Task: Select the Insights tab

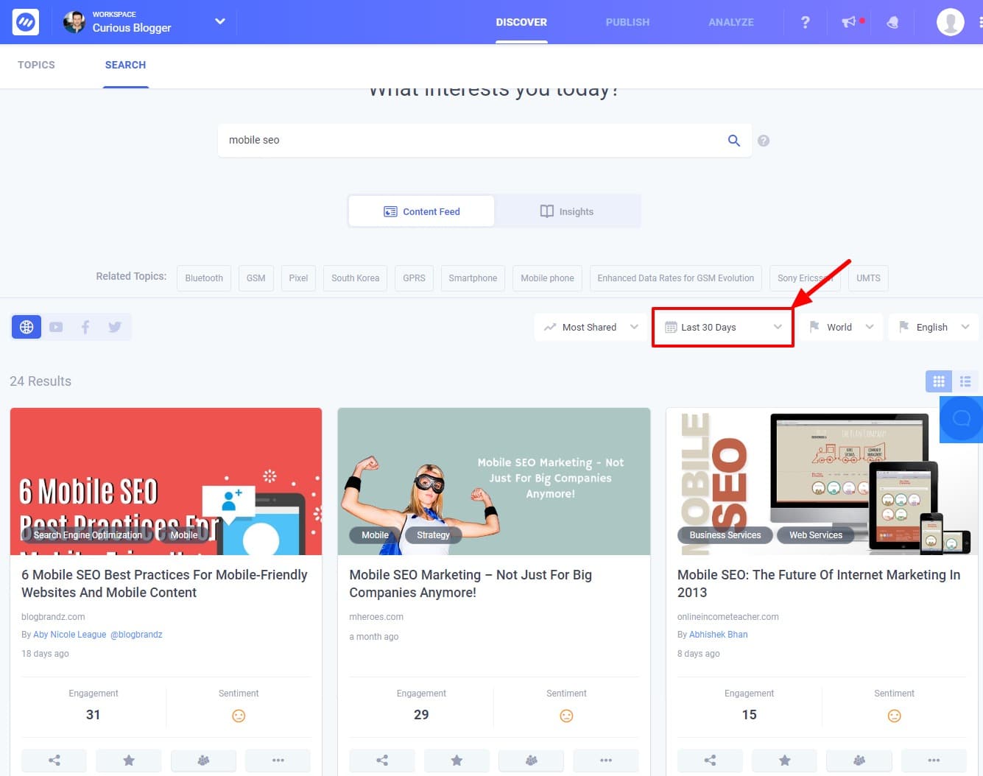Action: point(566,211)
